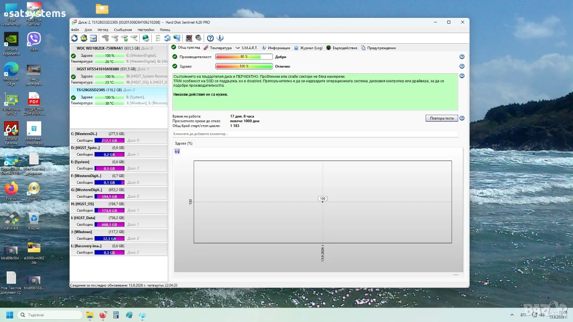This screenshot has height=322, width=573.
Task: Click the 100 % health bar on the overview
Action: pos(244,66)
